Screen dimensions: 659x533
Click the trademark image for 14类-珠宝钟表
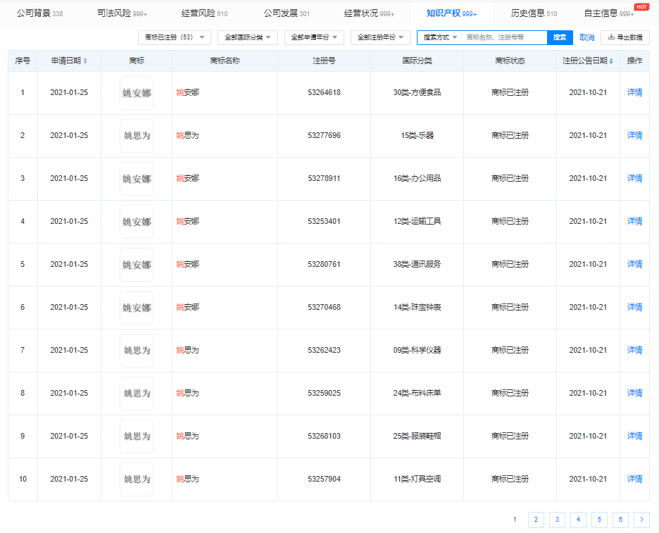pos(137,308)
